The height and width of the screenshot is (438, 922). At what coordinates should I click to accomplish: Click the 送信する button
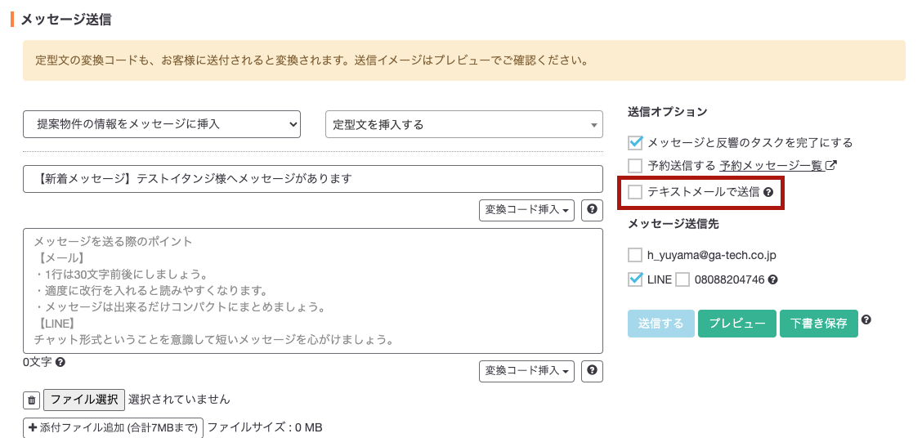click(661, 324)
